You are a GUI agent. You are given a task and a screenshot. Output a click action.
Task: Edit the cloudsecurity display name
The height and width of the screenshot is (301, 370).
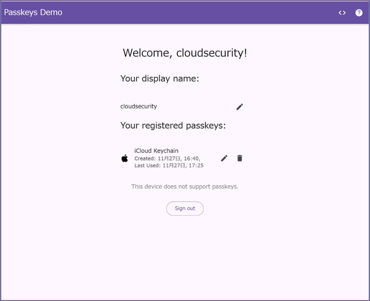pos(239,107)
